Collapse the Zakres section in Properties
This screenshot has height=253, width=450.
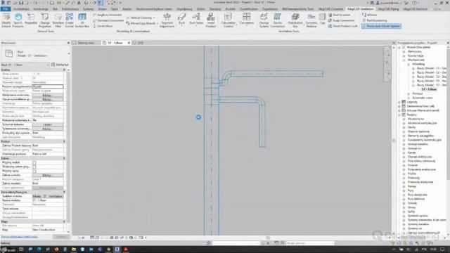(x=64, y=158)
